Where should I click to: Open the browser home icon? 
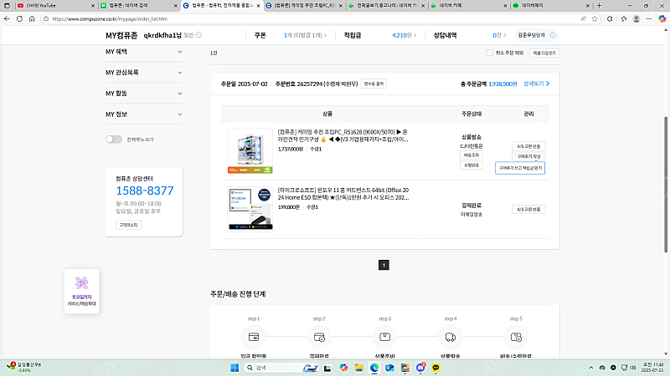pyautogui.click(x=32, y=18)
